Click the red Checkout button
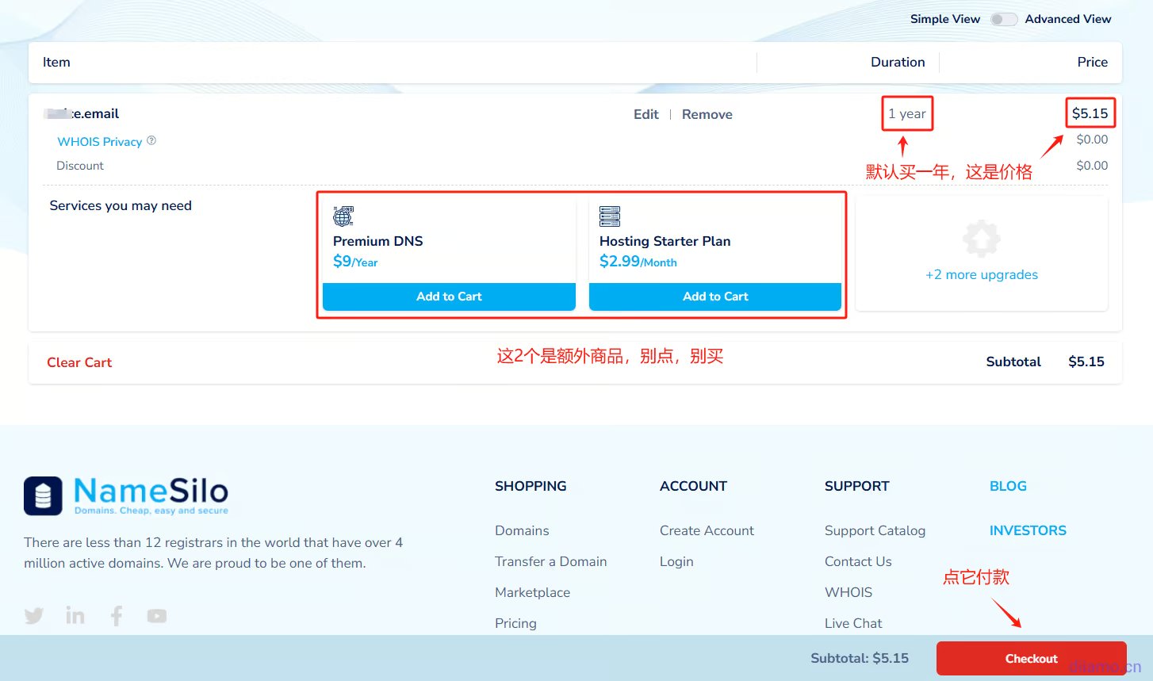 (x=1032, y=659)
